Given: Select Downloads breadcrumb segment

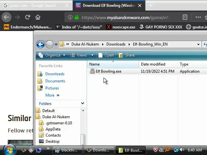Looking at the screenshot, I should coord(116,44).
